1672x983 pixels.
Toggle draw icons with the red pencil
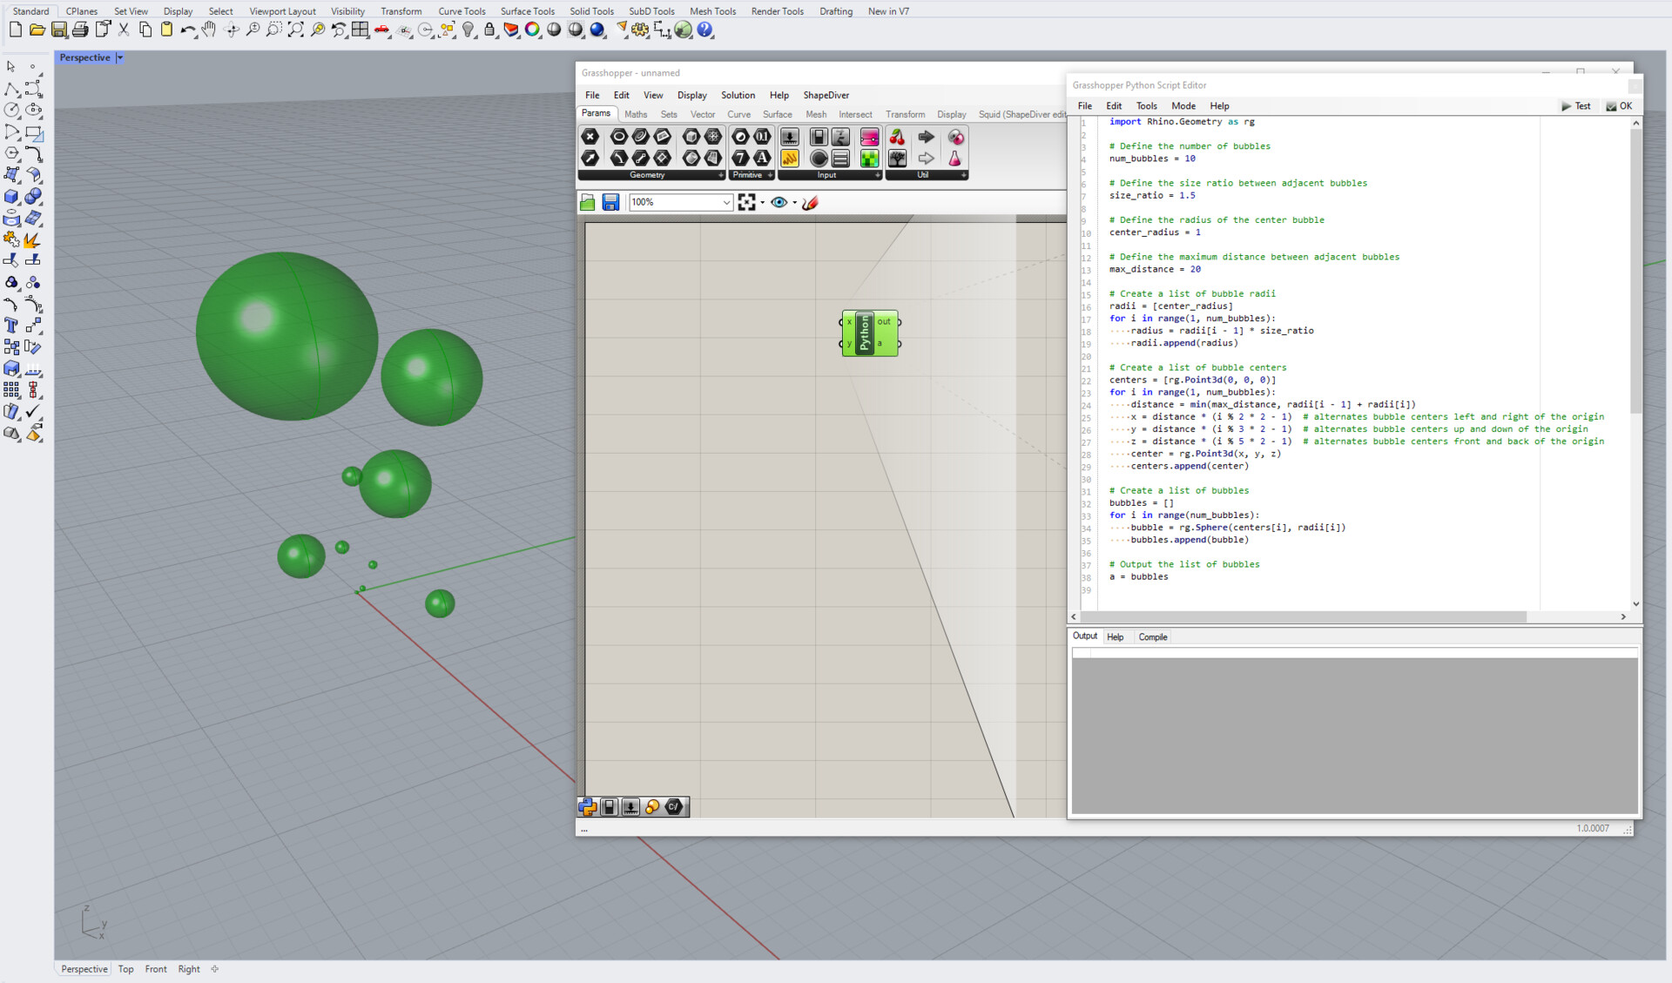tap(809, 202)
